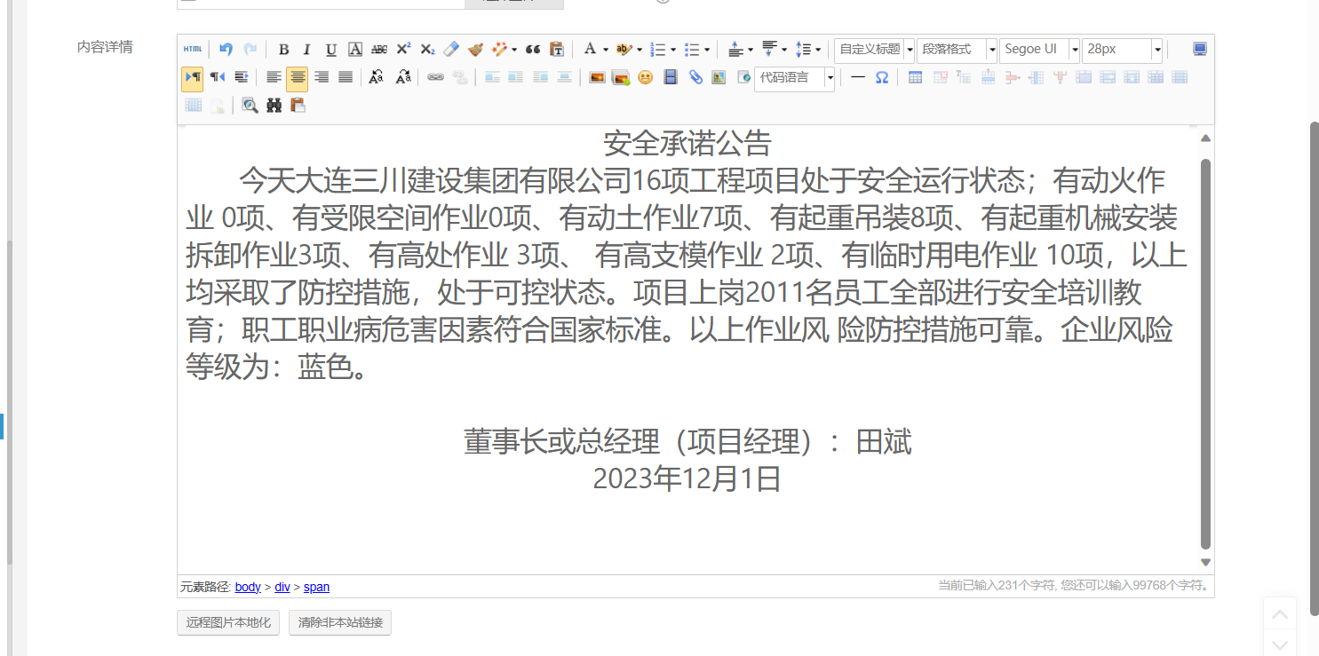
Task: Open the 代码语言 dropdown
Action: [794, 77]
